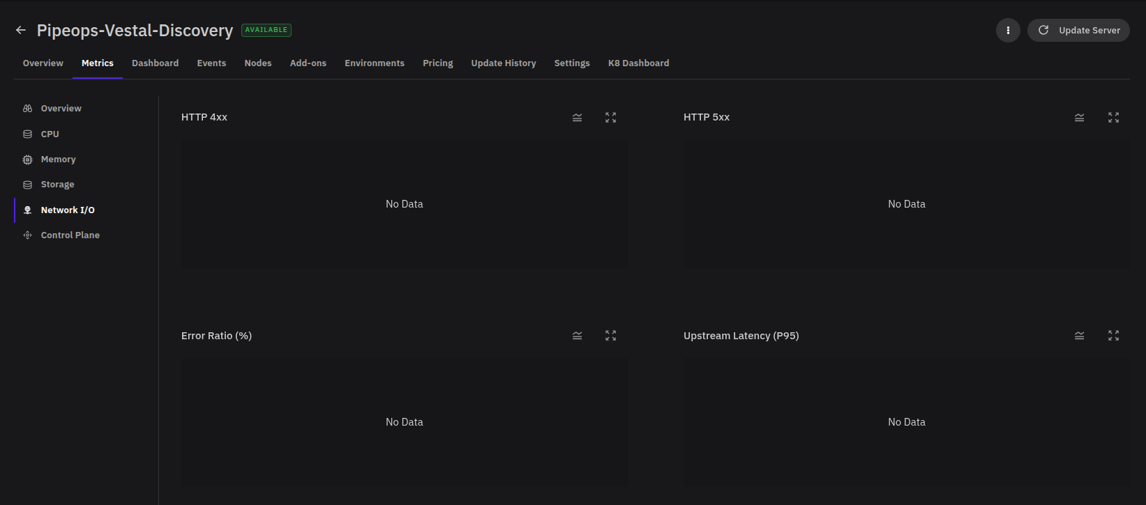The height and width of the screenshot is (505, 1146).
Task: Open the Update History tab
Action: pos(504,63)
